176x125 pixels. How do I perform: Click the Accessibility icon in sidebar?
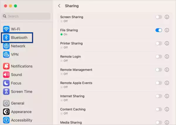6,120
